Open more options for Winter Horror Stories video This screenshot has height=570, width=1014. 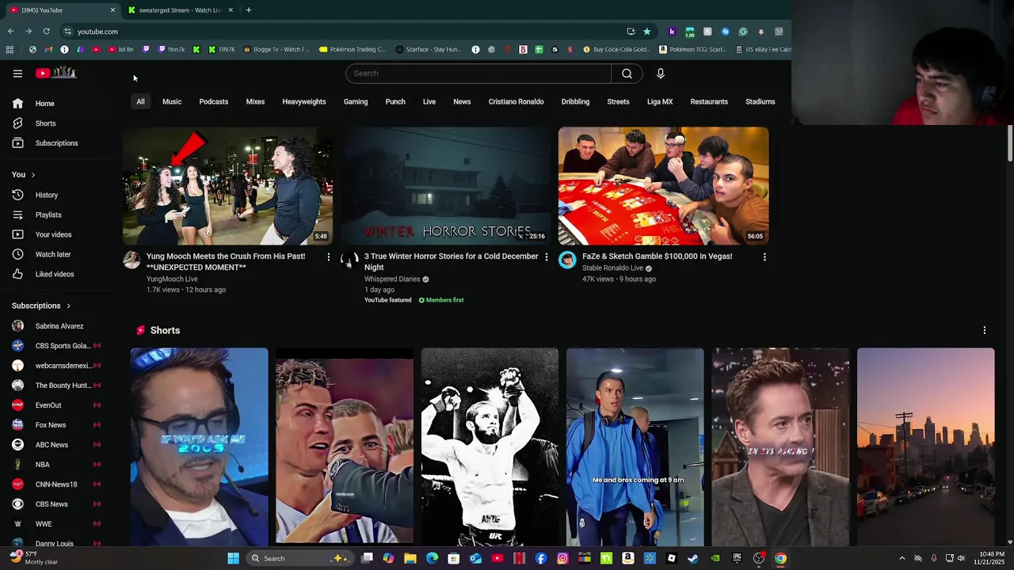pyautogui.click(x=546, y=256)
